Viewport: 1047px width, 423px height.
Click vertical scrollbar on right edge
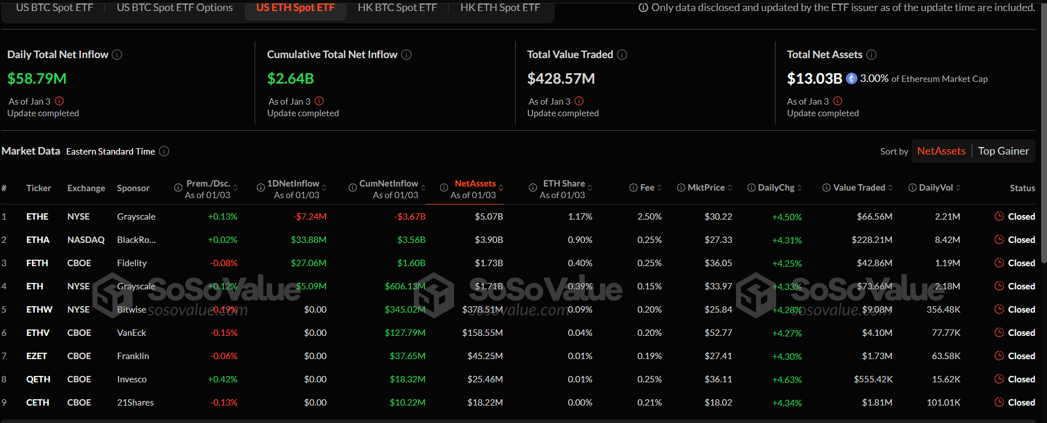pos(1044,134)
